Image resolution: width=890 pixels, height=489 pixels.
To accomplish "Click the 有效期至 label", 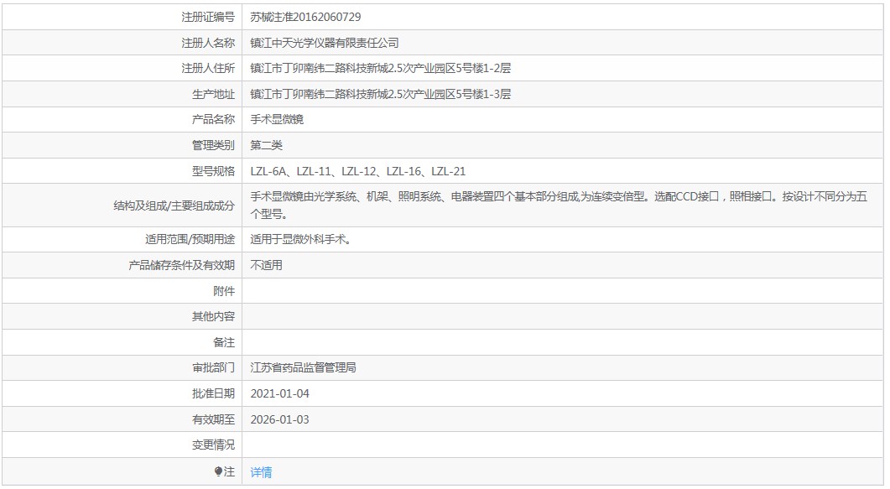I will (213, 419).
